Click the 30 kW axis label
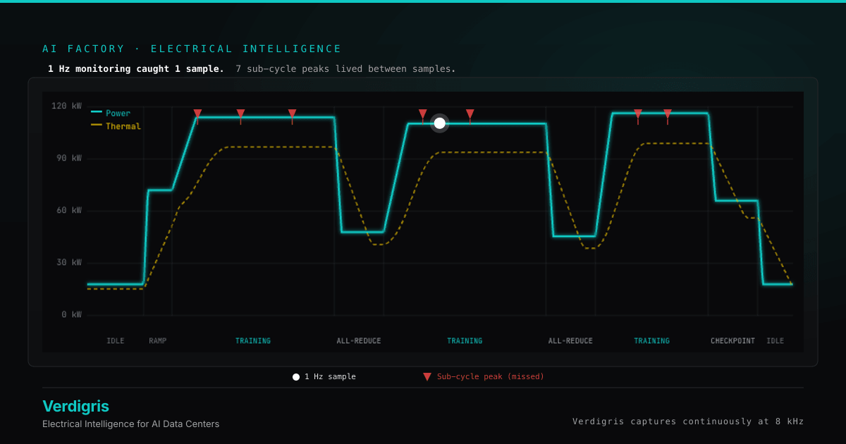Viewport: 846px width, 444px height. (69, 263)
